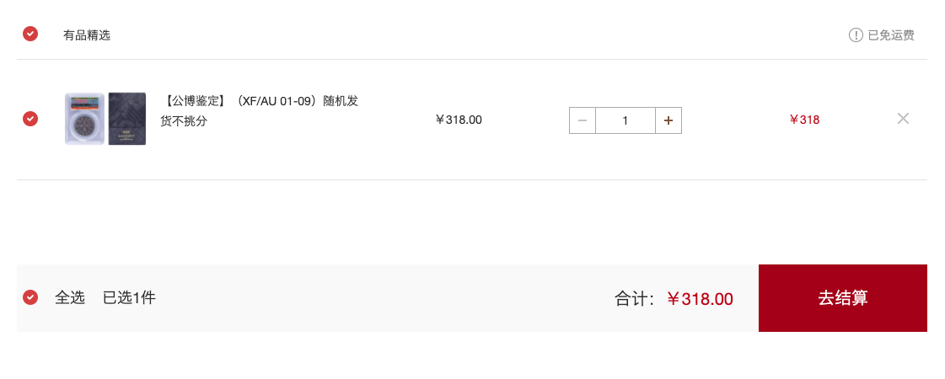Toggle the 全选 select-all checkbox
This screenshot has width=945, height=379.
click(30, 297)
